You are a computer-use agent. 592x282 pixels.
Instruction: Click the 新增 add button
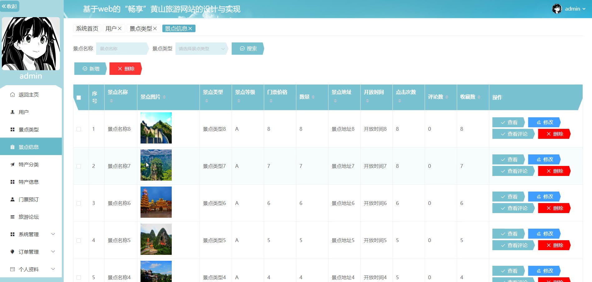point(91,69)
